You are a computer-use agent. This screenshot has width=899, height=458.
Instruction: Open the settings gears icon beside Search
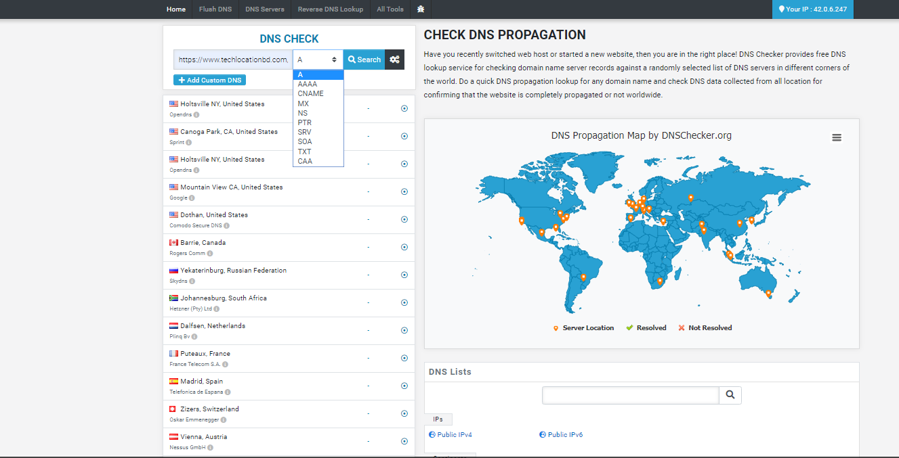click(x=394, y=60)
